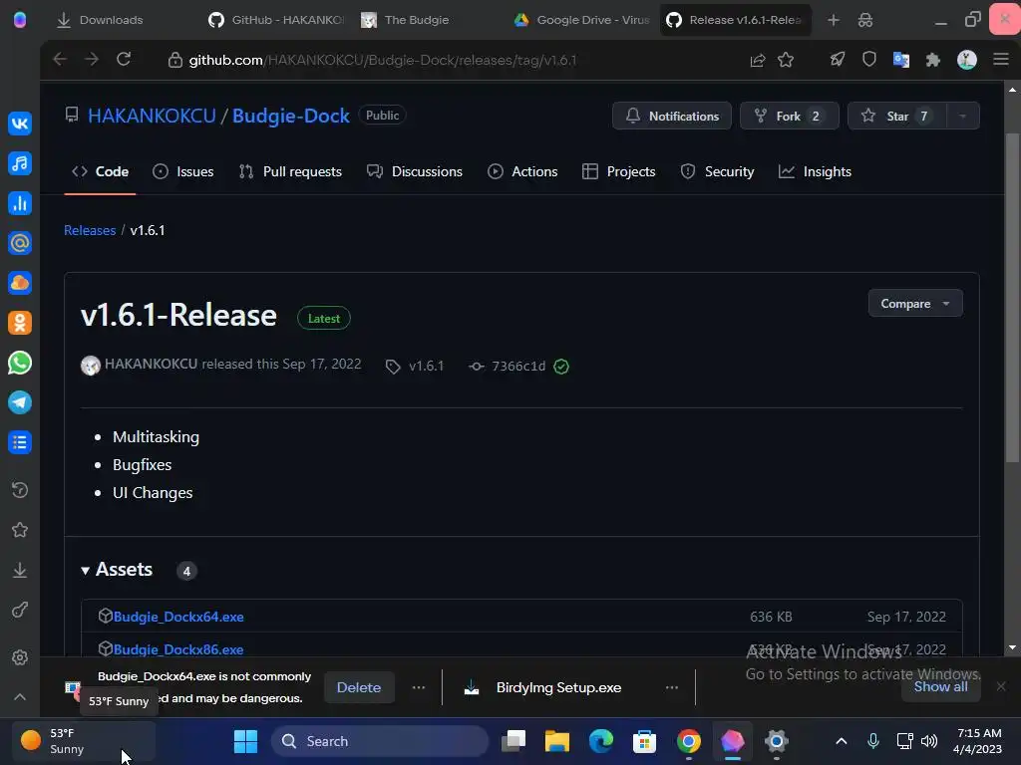Click the verified commit checkmark badge
The image size is (1021, 765).
click(x=561, y=367)
